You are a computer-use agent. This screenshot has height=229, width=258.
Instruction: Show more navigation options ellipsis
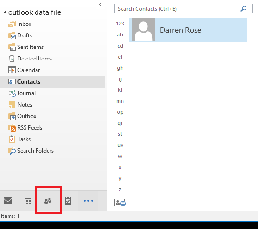(88, 201)
